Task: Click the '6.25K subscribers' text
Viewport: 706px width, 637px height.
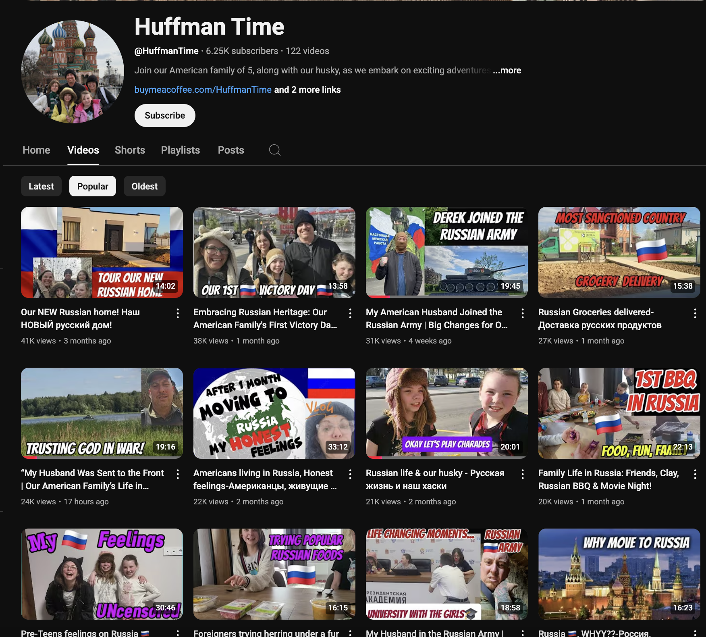Action: (242, 51)
